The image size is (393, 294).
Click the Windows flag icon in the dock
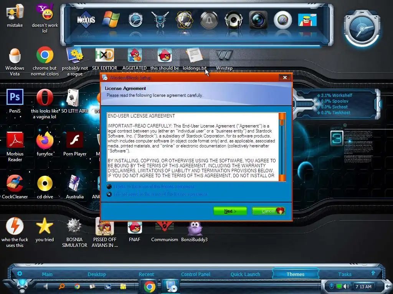pos(111,19)
